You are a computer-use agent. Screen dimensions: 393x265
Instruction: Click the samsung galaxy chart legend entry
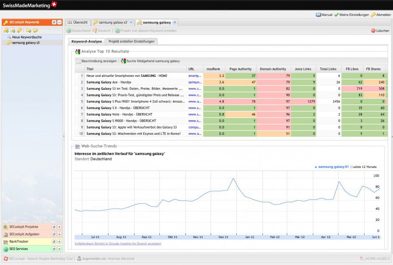(331, 167)
